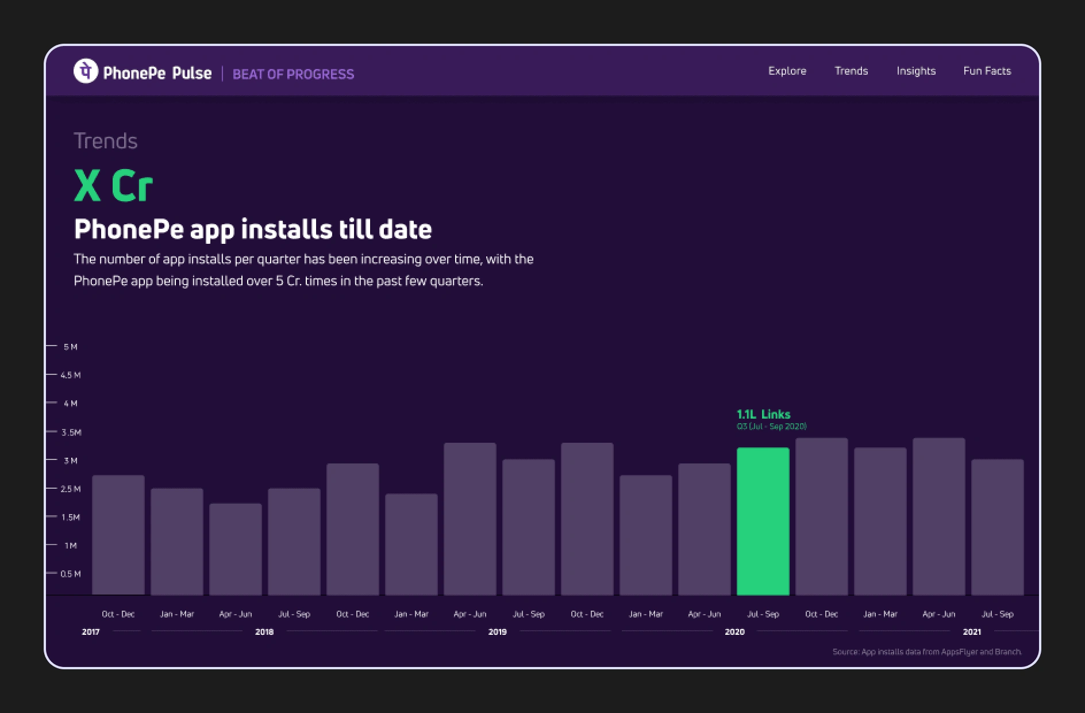Click the 1.1L Links tooltip value
The width and height of the screenshot is (1085, 713).
tap(764, 414)
